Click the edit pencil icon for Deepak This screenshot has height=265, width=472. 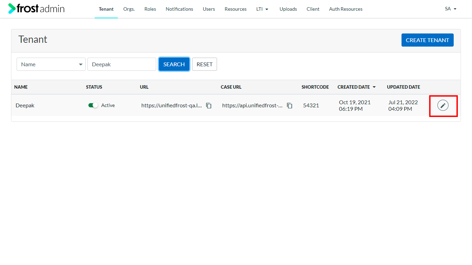443,106
